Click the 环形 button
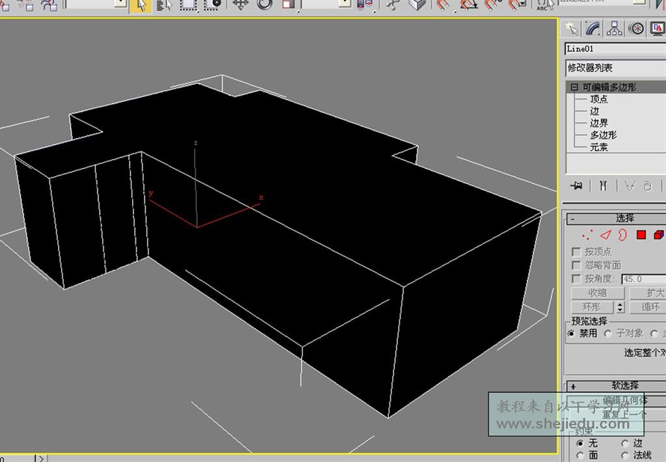Image resolution: width=666 pixels, height=462 pixels. point(591,307)
